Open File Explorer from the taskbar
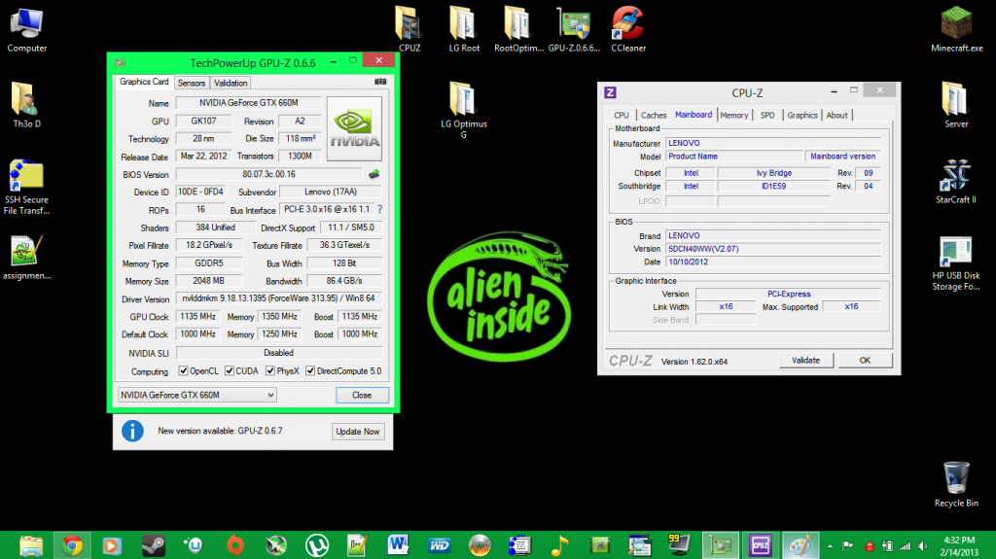The image size is (996, 559). [x=30, y=545]
